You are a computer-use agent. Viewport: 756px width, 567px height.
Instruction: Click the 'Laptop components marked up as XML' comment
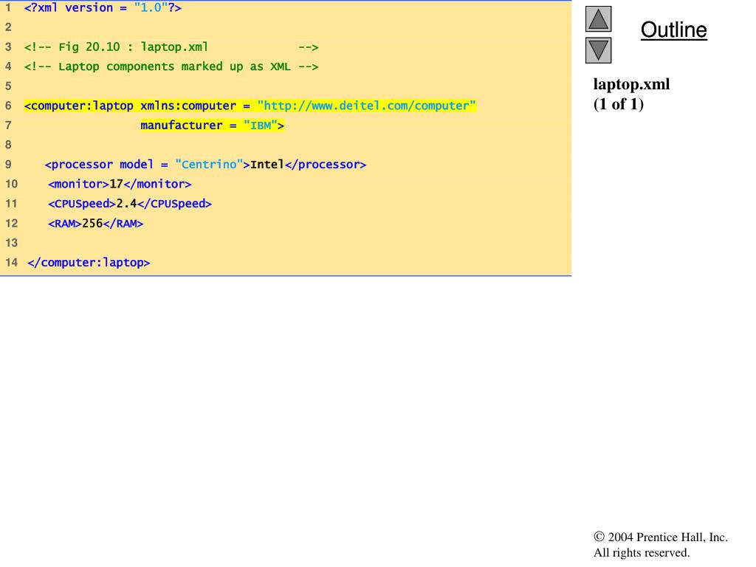pyautogui.click(x=171, y=66)
